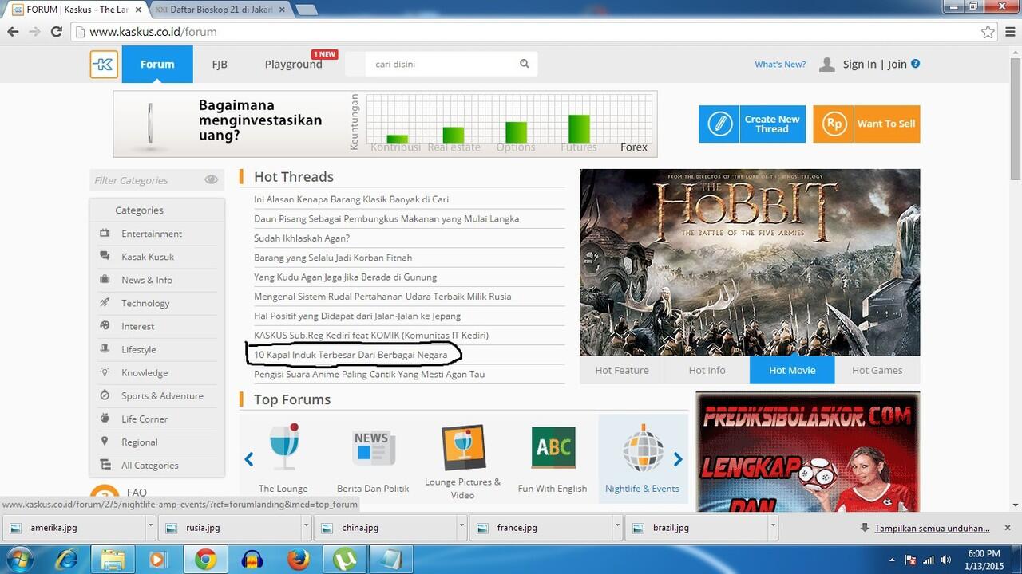1022x574 pixels.
Task: Open uTorrent from the taskbar
Action: [344, 560]
